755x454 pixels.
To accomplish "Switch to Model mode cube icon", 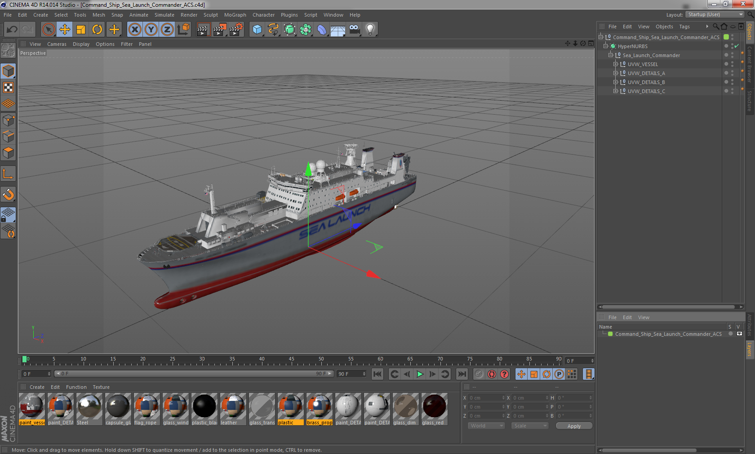I will (x=8, y=71).
